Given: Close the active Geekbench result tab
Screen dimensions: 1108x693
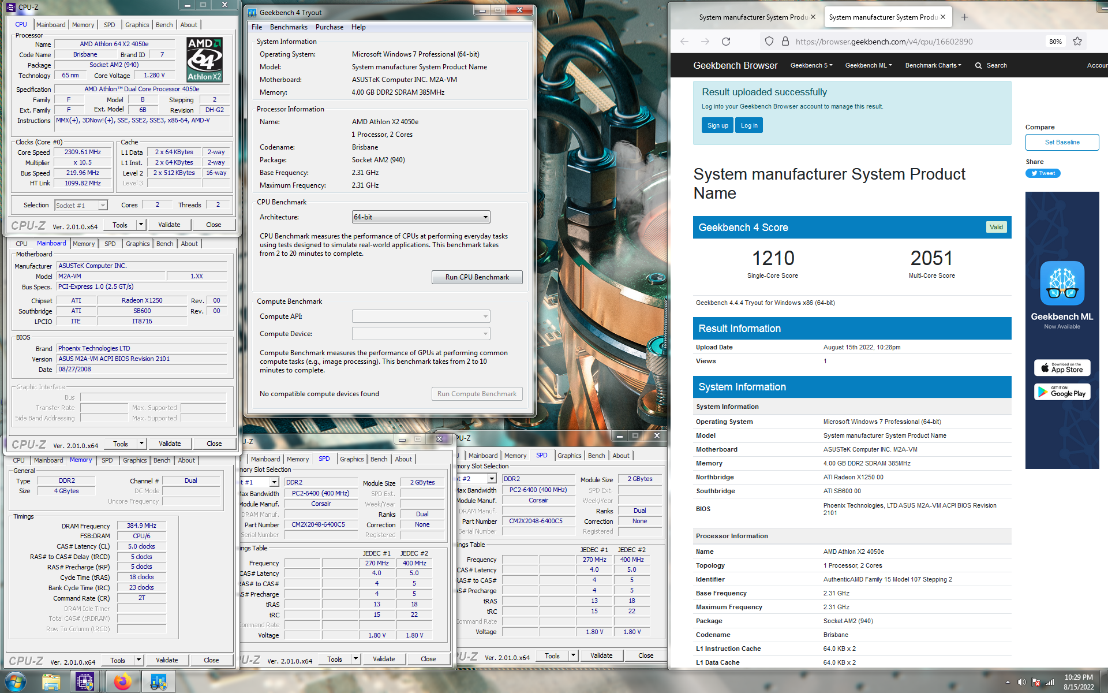Looking at the screenshot, I should (943, 17).
